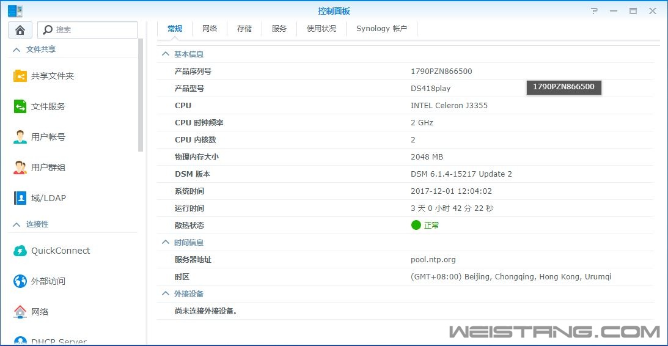Collapse the 时间信息 section
The image size is (668, 346).
tap(165, 243)
